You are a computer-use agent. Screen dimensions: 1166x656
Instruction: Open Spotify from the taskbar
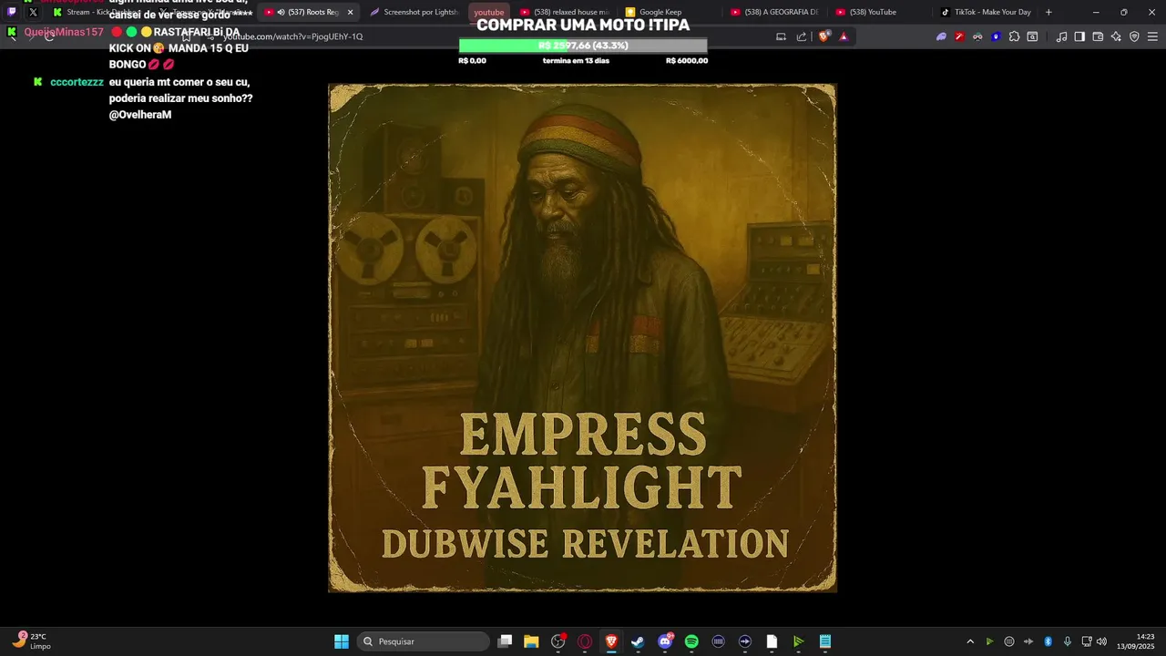coord(691,641)
